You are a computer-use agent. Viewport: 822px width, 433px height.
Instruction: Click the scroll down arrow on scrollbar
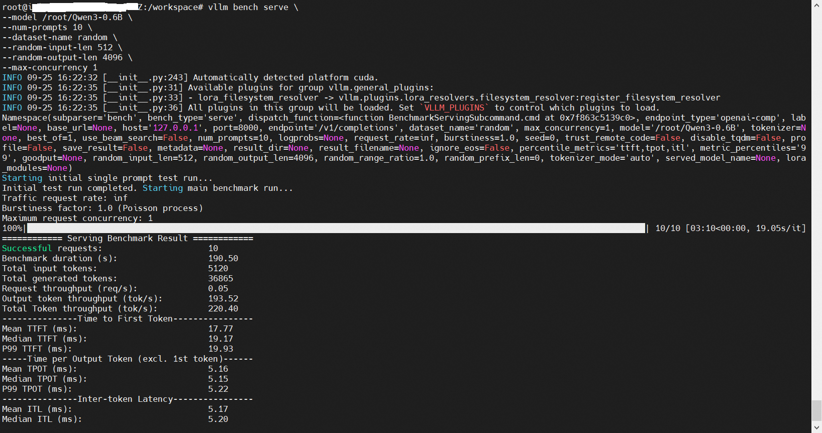coord(816,428)
